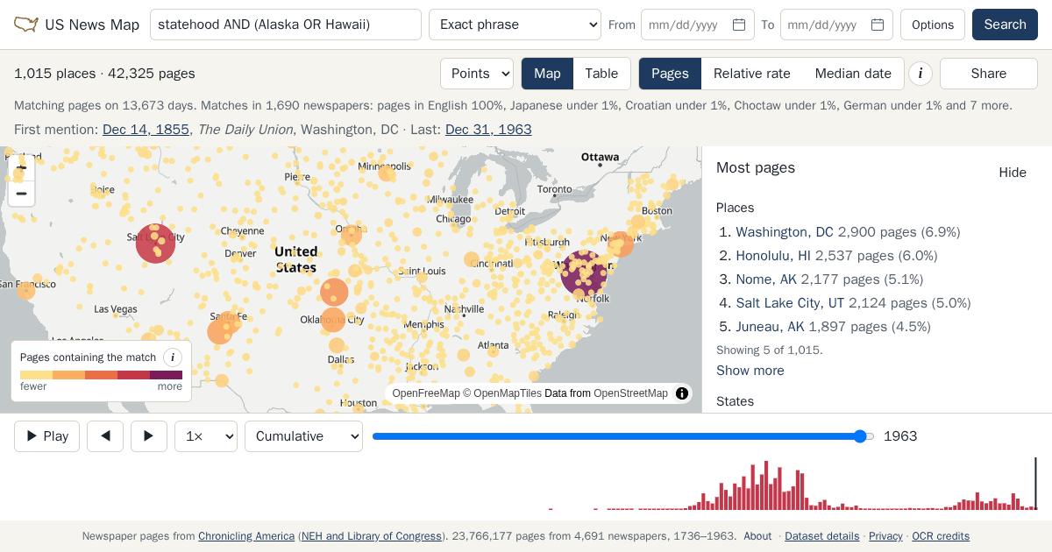Open the OpenMapTiles attribution link
This screenshot has width=1052, height=552.
[508, 393]
